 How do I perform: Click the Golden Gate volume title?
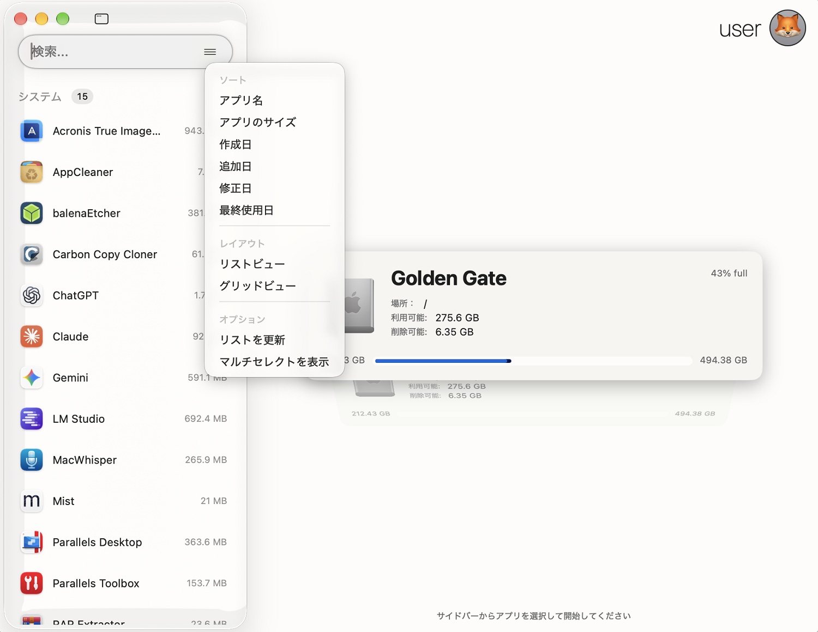pos(449,278)
